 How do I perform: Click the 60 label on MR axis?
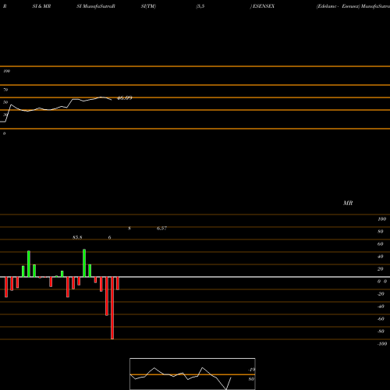click(380, 244)
